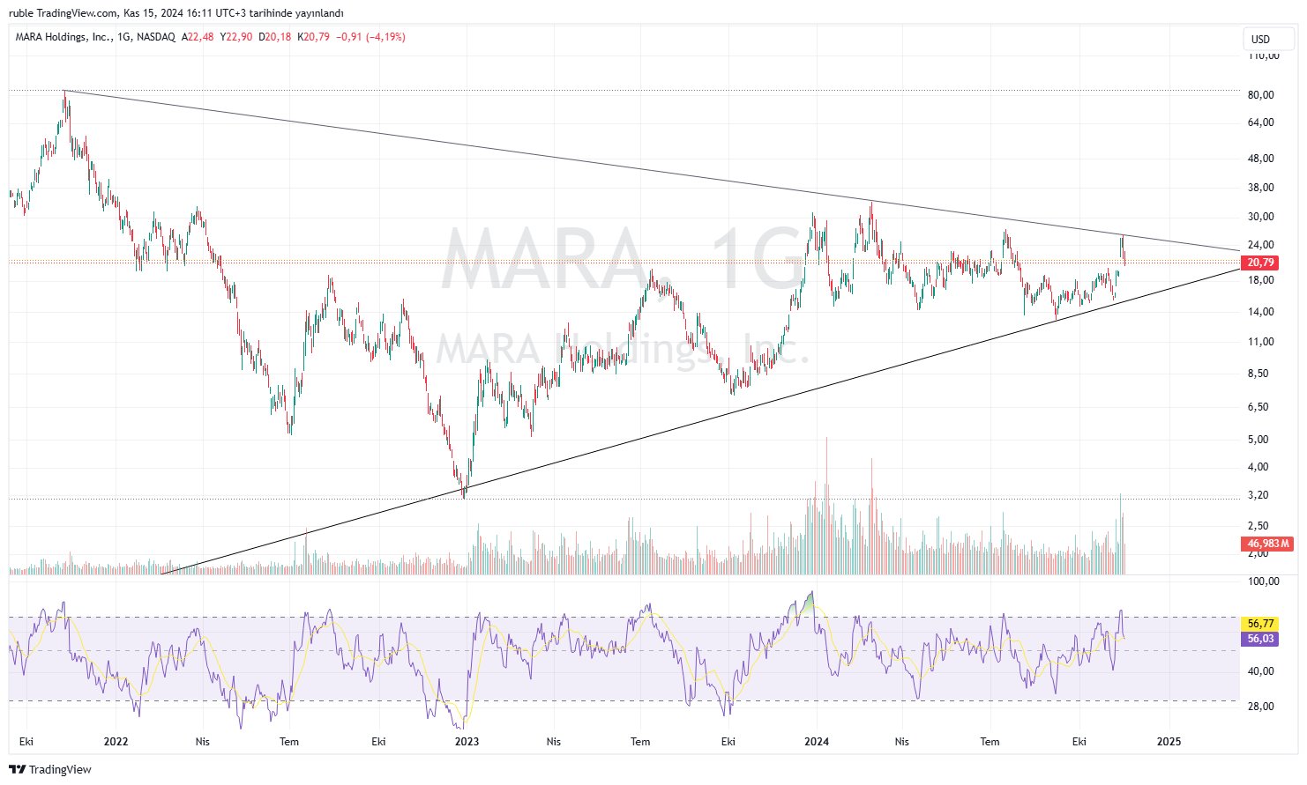This screenshot has height=785, width=1307.
Task: Click the 11,00 price axis label
Action: (1261, 342)
